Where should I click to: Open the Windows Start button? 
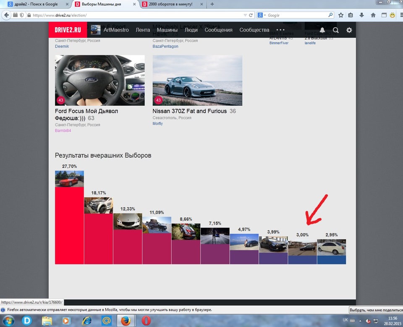(x=8, y=321)
